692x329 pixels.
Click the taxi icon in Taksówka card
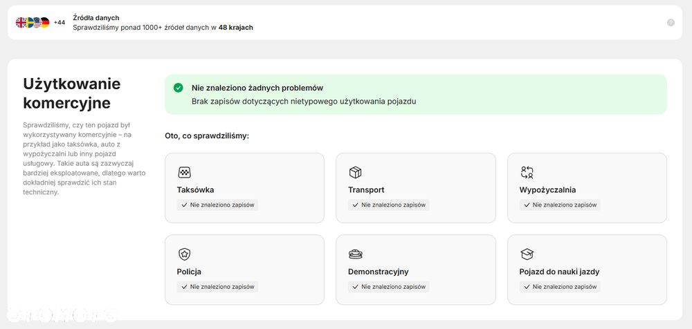tap(184, 173)
